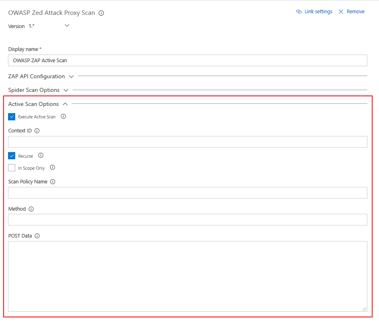Show info tooltip for Method
Image resolution: width=379 pixels, height=323 pixels.
[x=31, y=209]
